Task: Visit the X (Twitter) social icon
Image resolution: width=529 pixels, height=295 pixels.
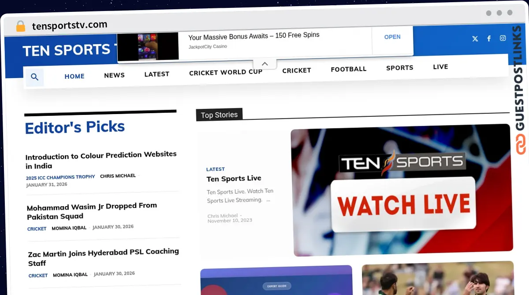Action: (x=475, y=39)
